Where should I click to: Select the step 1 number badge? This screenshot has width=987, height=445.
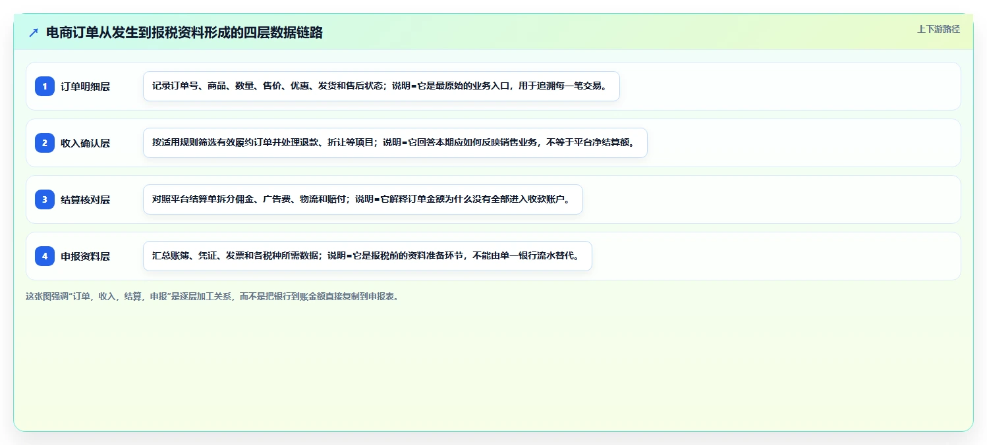[x=45, y=86]
